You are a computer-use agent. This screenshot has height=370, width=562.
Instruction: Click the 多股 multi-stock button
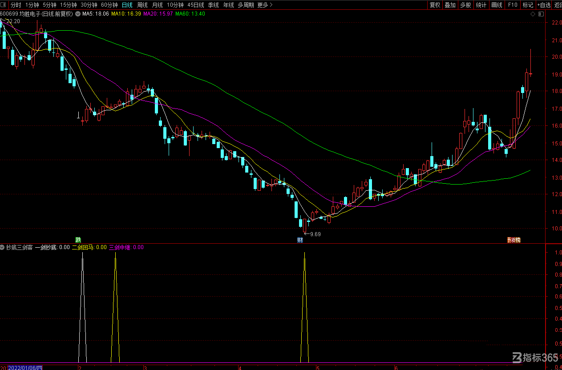(465, 5)
